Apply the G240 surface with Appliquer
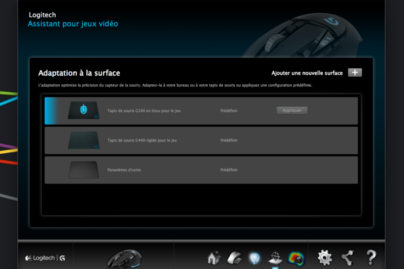Viewport: 404px width, 269px height. [292, 110]
